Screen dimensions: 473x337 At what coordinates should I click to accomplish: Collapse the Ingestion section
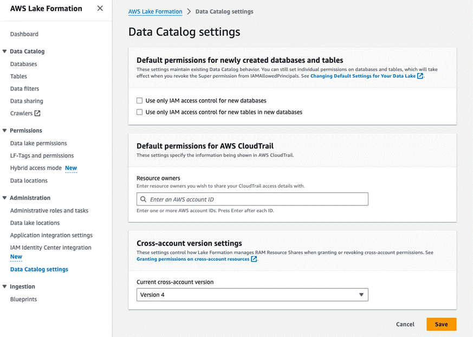pos(5,287)
